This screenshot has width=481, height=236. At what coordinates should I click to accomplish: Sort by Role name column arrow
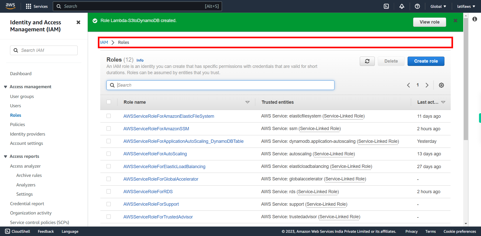click(248, 102)
